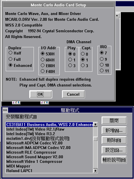Confirm audio card setup with OK
Image resolution: width=134 pixels, height=179 pixels.
[x=41, y=94]
